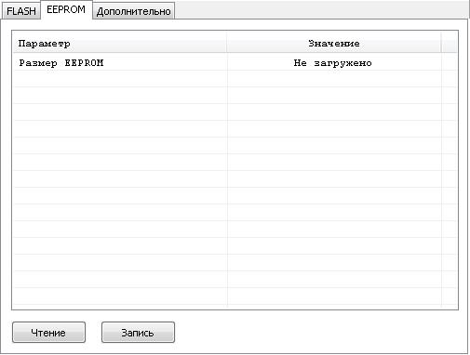Switch to the FLASH tab
The height and width of the screenshot is (355, 470).
pos(21,11)
